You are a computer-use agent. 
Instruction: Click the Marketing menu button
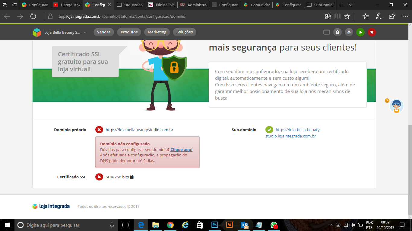157,32
